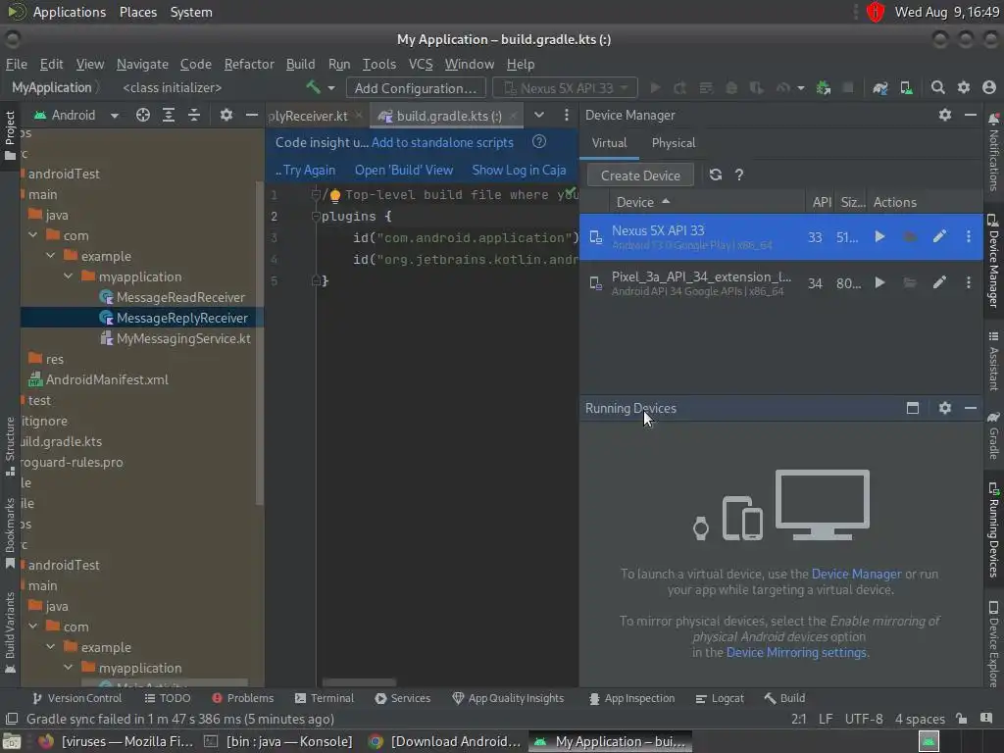
Task: Click the Make Project hammer icon
Action: coord(313,87)
